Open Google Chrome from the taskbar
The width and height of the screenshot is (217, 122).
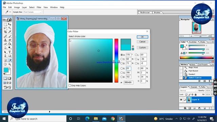113,119
